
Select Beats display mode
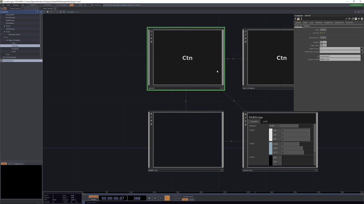[x=94, y=199]
